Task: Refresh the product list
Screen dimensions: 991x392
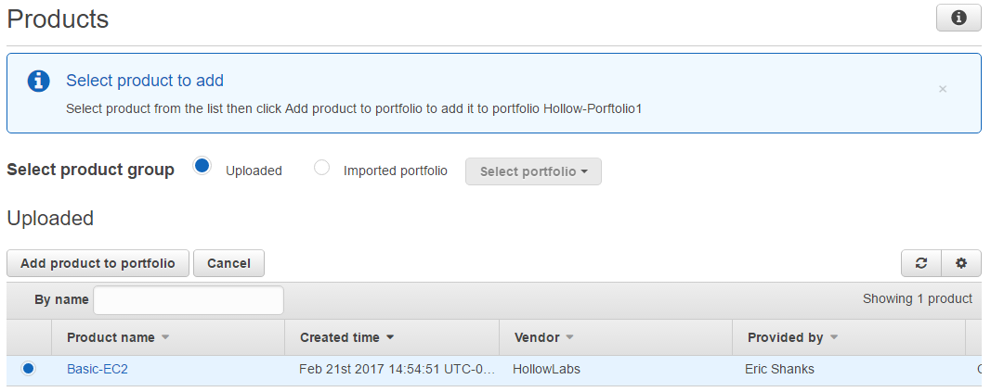Action: [921, 263]
